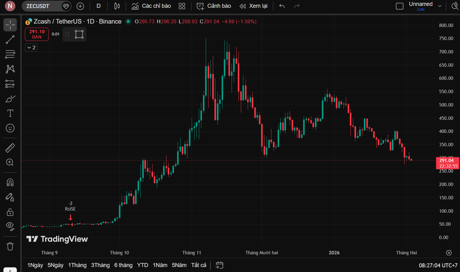The width and height of the screenshot is (460, 272).
Task: Toggle magnet mode
Action: [x=10, y=182]
